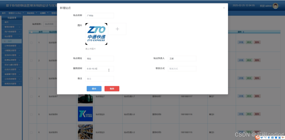
Task: Close the 管理员个人中心 tab using its X
Action: pos(23,13)
